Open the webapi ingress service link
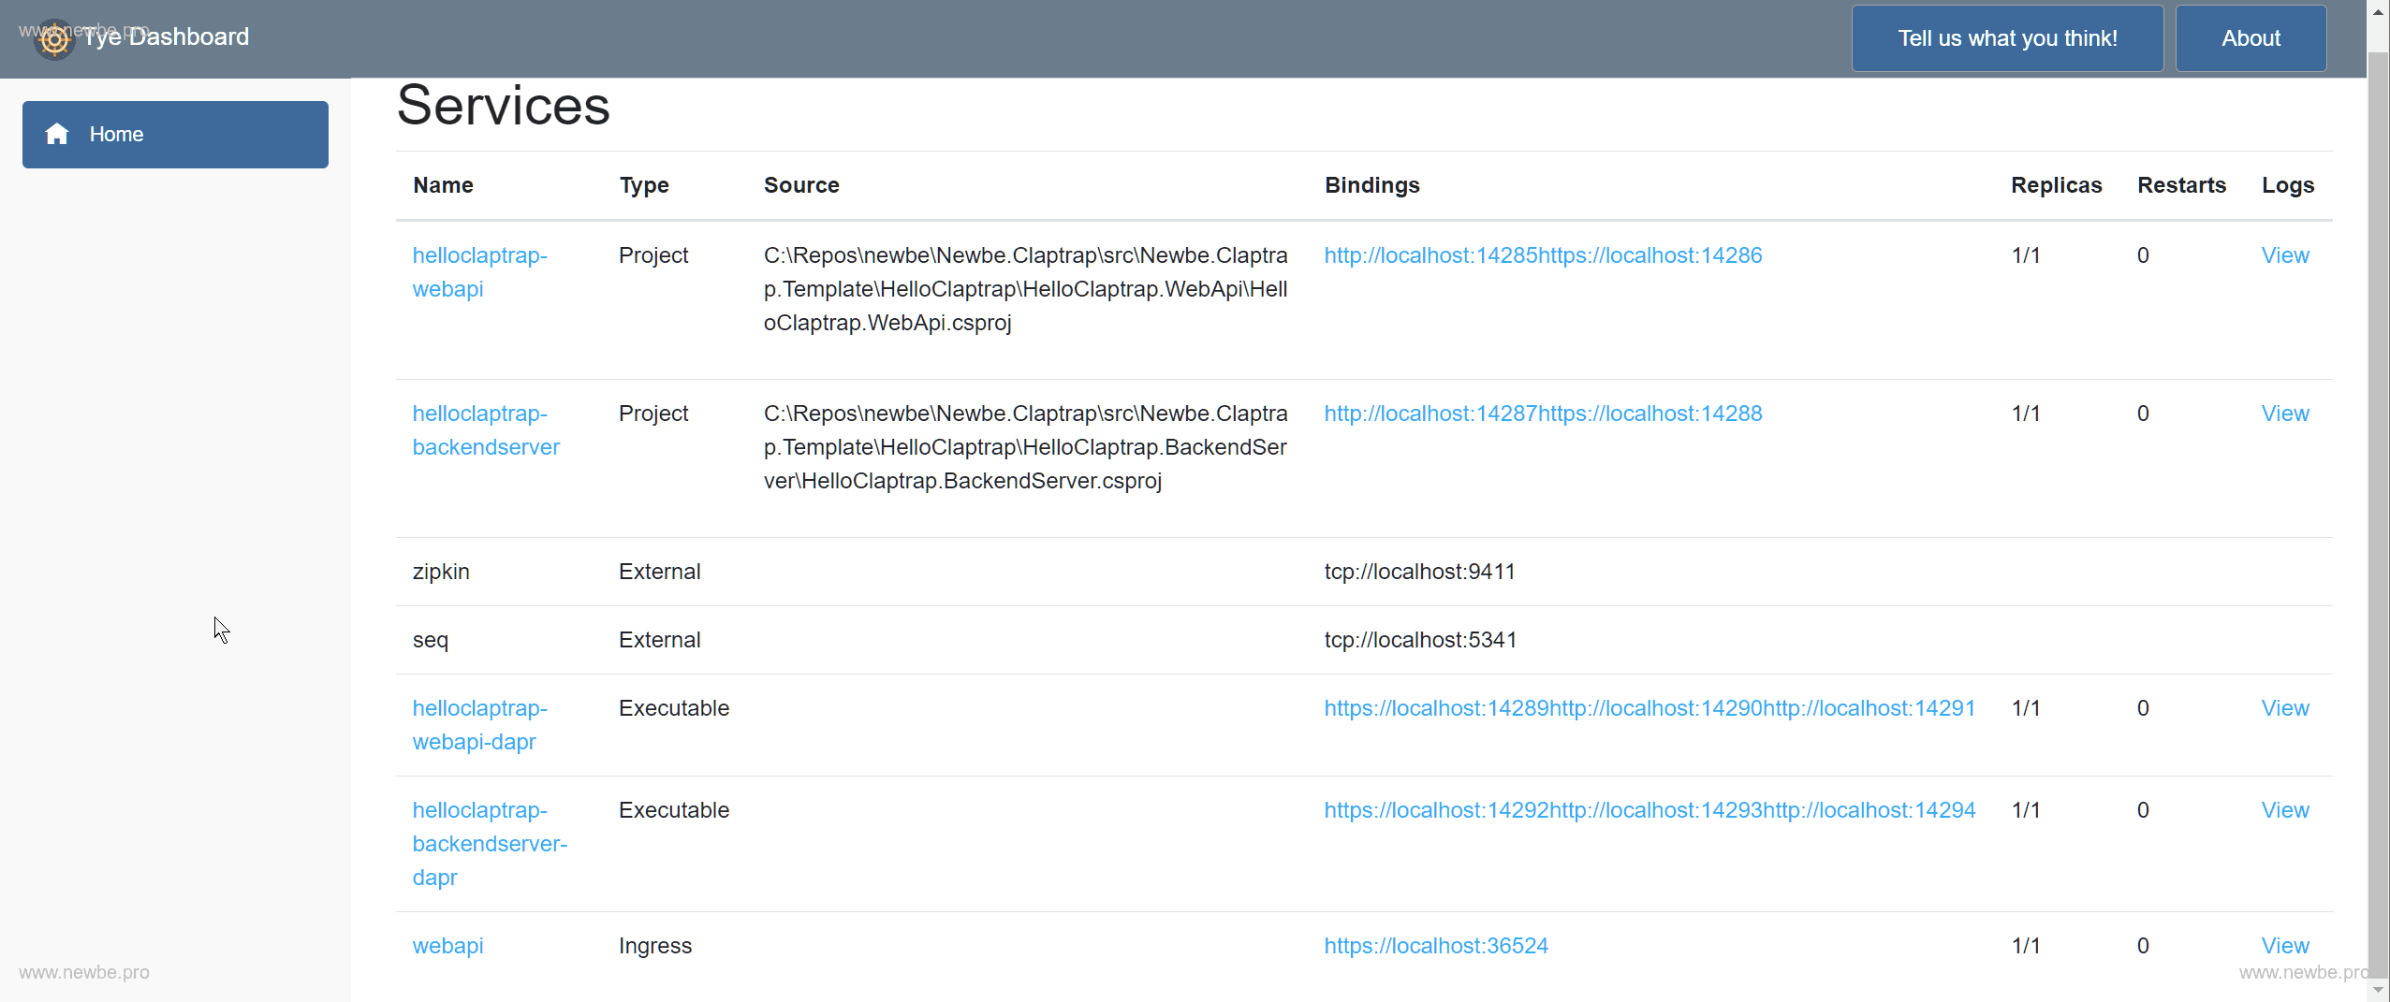 coord(447,946)
